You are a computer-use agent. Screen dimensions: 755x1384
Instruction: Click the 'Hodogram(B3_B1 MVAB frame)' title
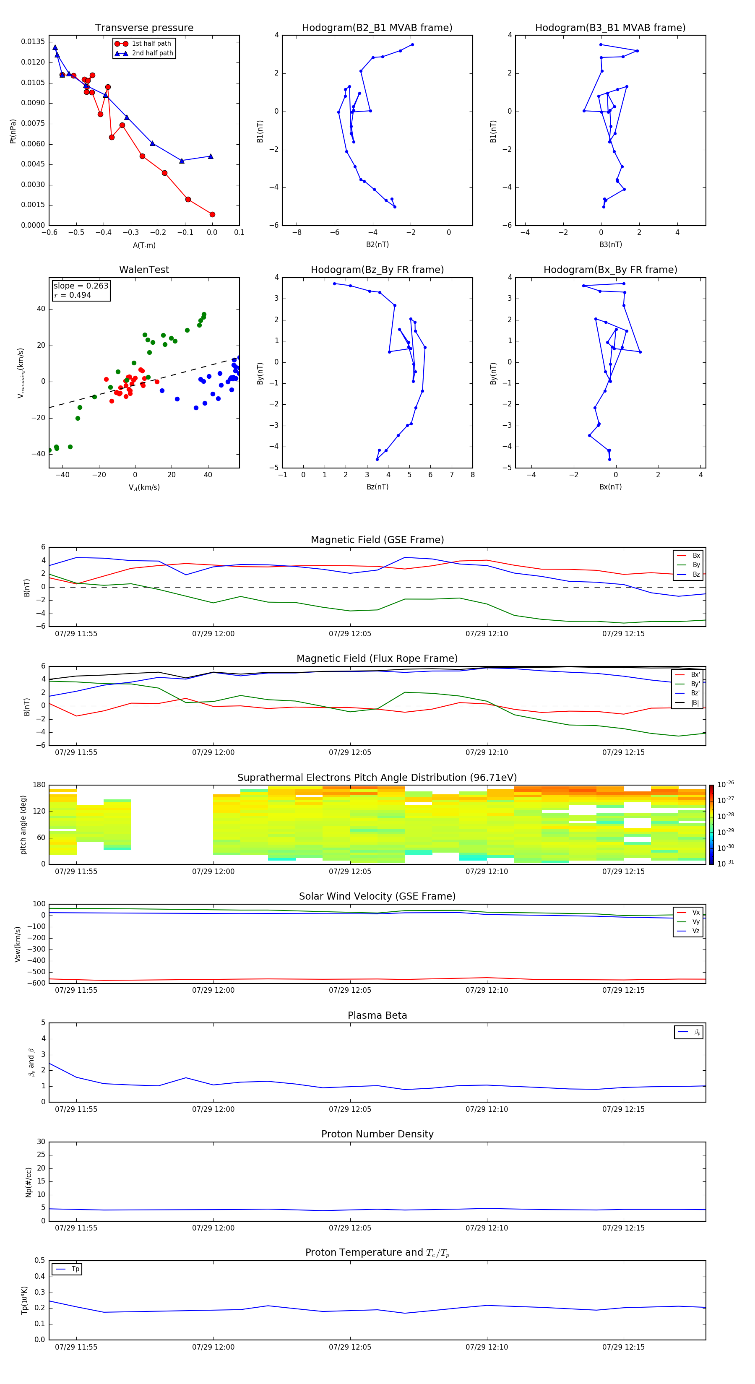tap(610, 28)
